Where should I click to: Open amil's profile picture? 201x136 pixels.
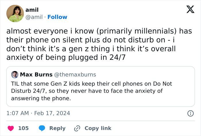[15, 13]
